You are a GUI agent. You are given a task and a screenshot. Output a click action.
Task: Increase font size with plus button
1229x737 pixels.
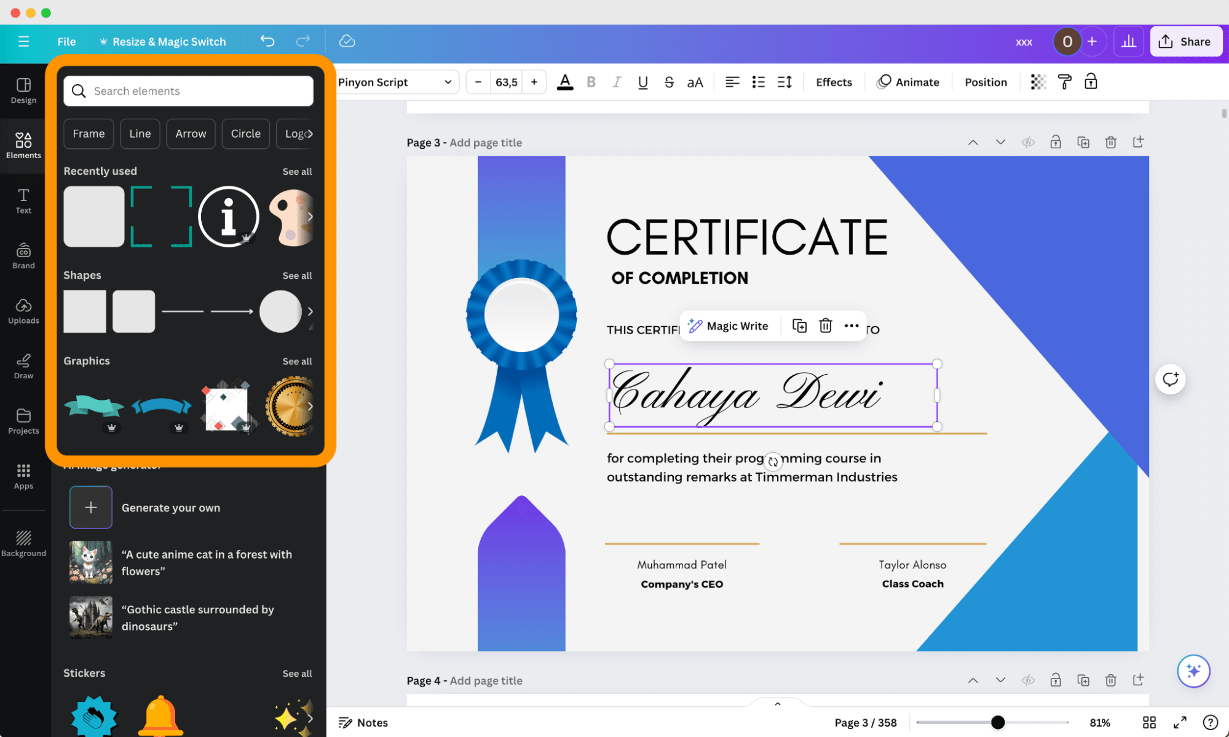pos(534,82)
